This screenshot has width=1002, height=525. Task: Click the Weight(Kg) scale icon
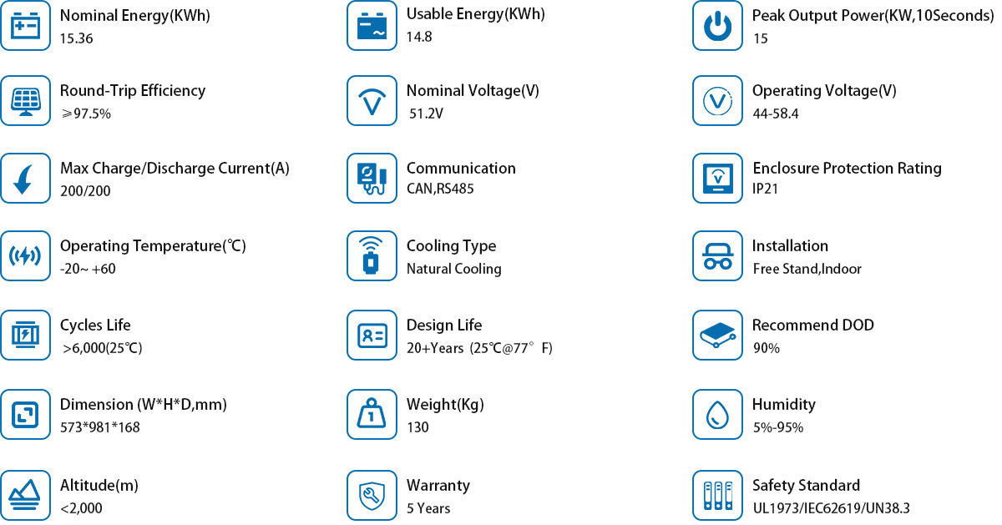point(372,414)
